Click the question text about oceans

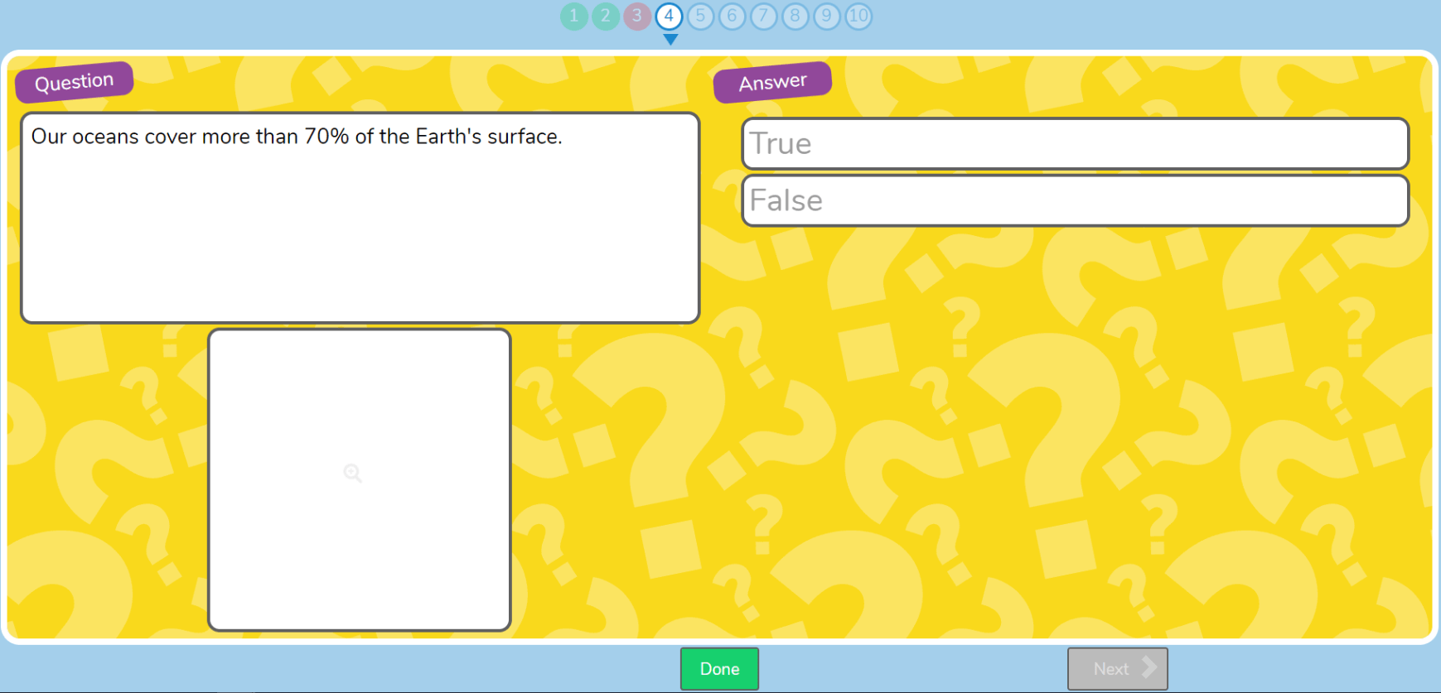[297, 137]
